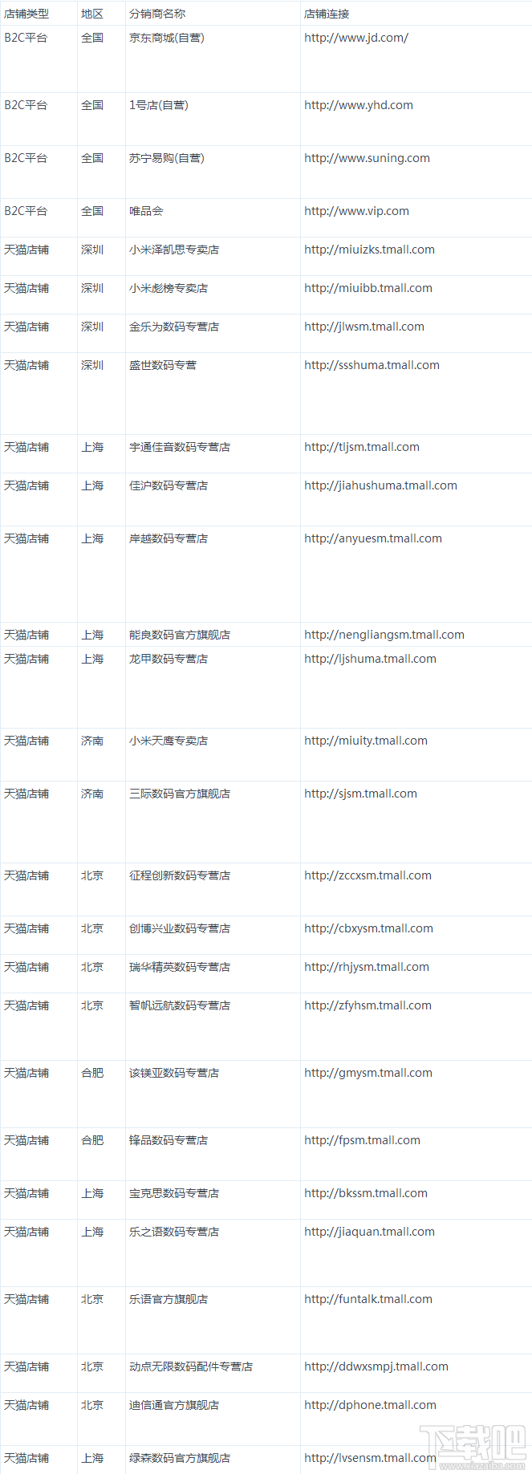Open the http://www.jd.com/ store link

356,38
